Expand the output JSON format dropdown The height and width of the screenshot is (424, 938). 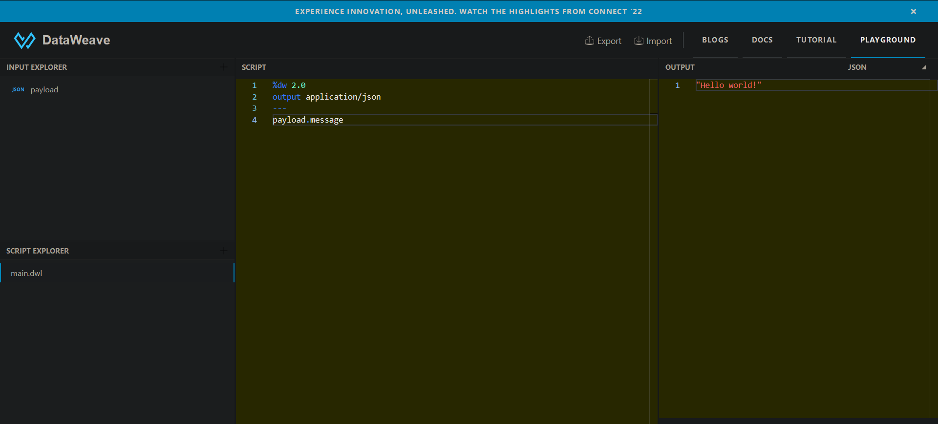point(886,67)
